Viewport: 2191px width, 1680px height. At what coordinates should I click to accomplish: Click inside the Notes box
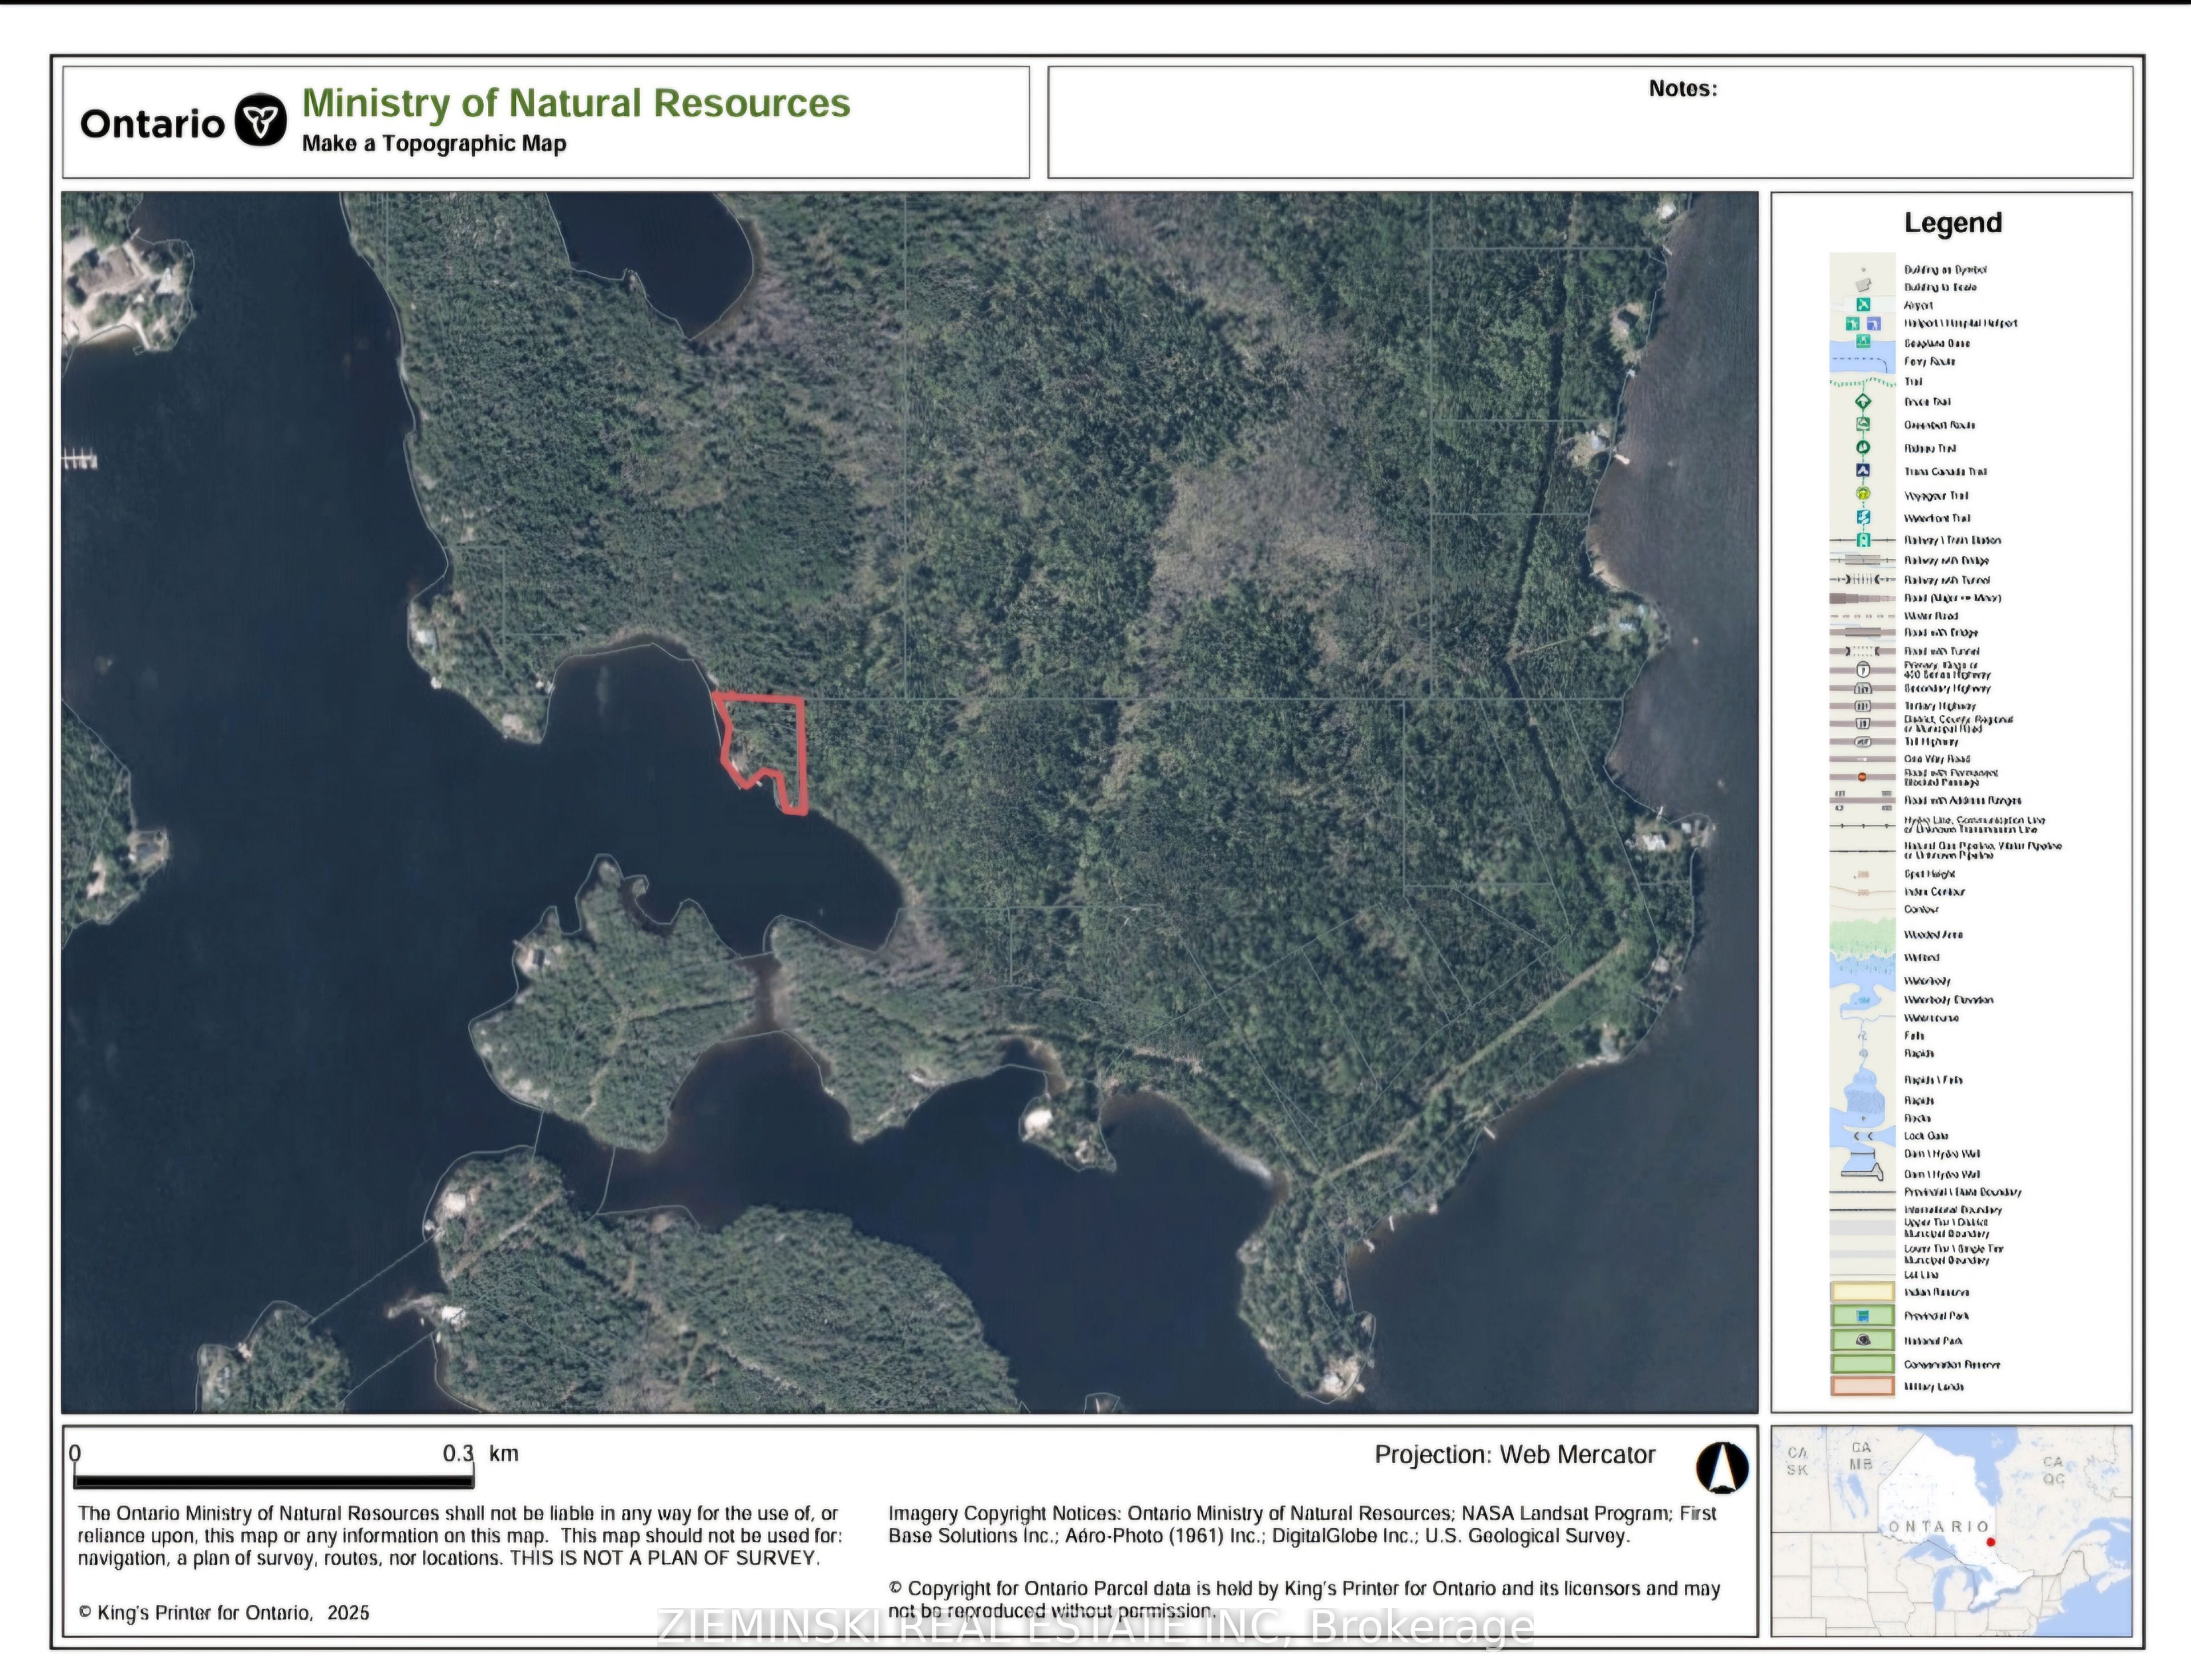(1590, 122)
